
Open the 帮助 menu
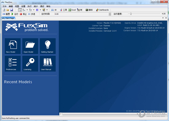tap(48, 6)
